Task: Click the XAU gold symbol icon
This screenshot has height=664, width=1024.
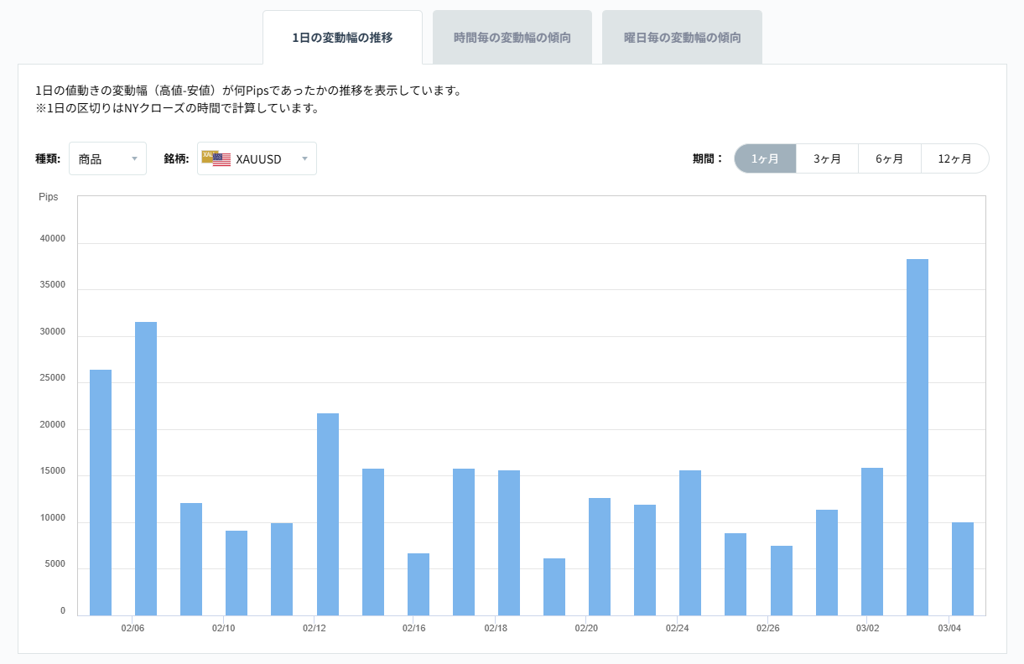Action: coord(208,156)
